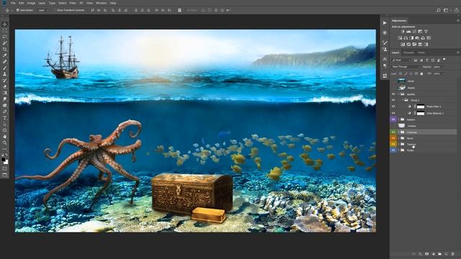The height and width of the screenshot is (259, 461).
Task: Add a Hue/Saturation adjustment
Action: click(x=400, y=38)
